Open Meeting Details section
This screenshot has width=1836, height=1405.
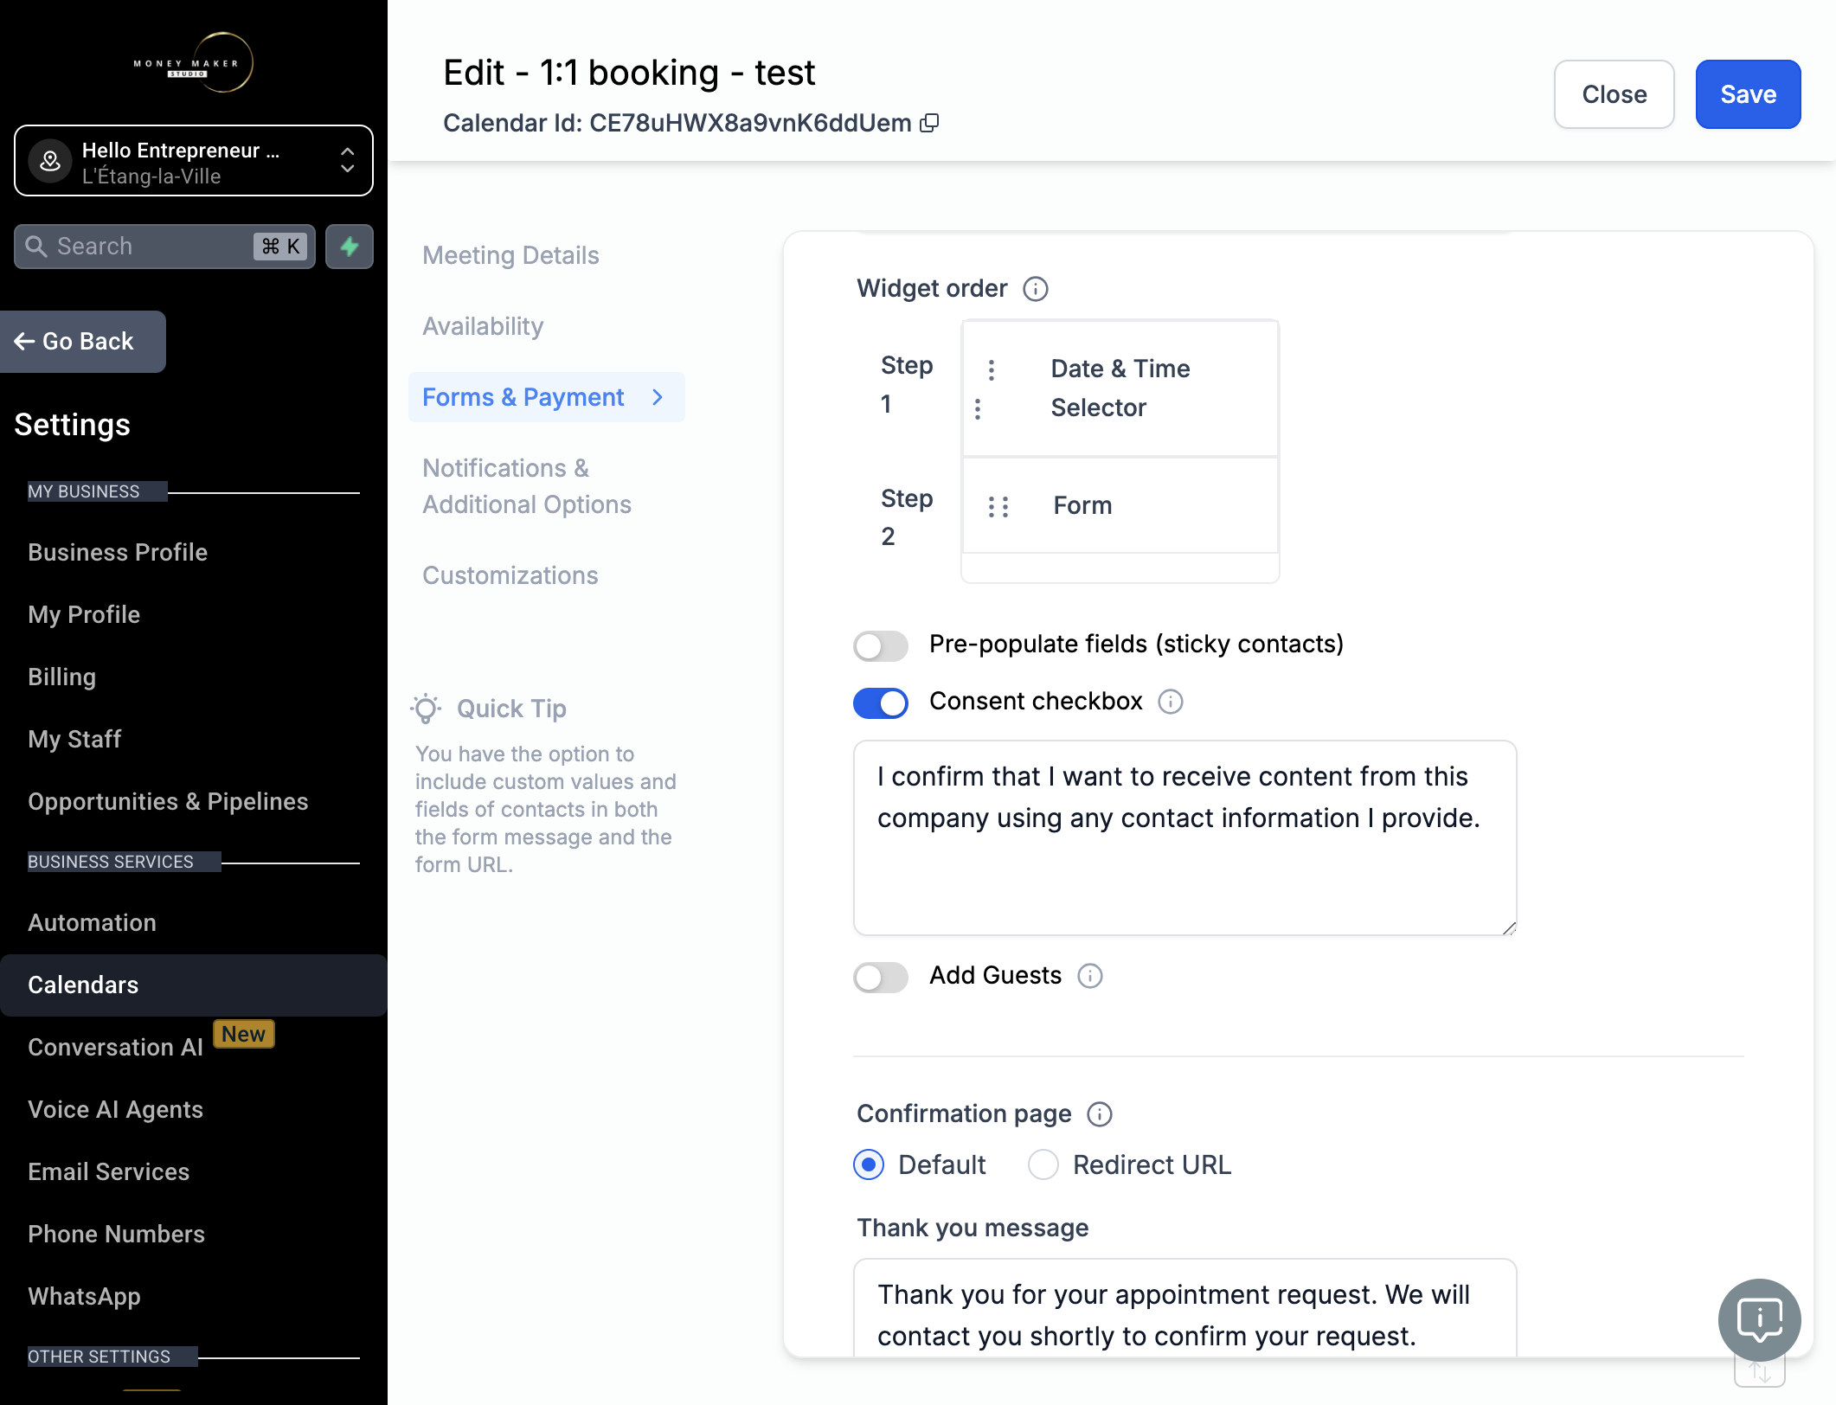coord(510,255)
